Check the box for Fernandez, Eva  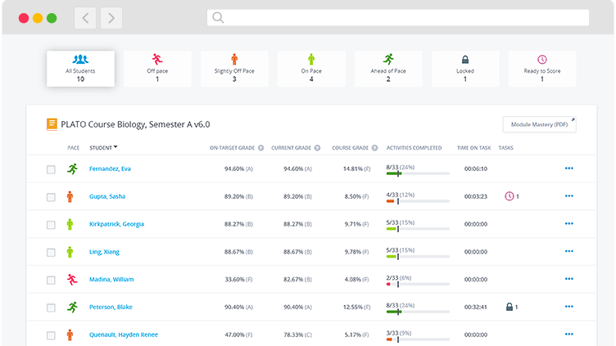(x=51, y=169)
